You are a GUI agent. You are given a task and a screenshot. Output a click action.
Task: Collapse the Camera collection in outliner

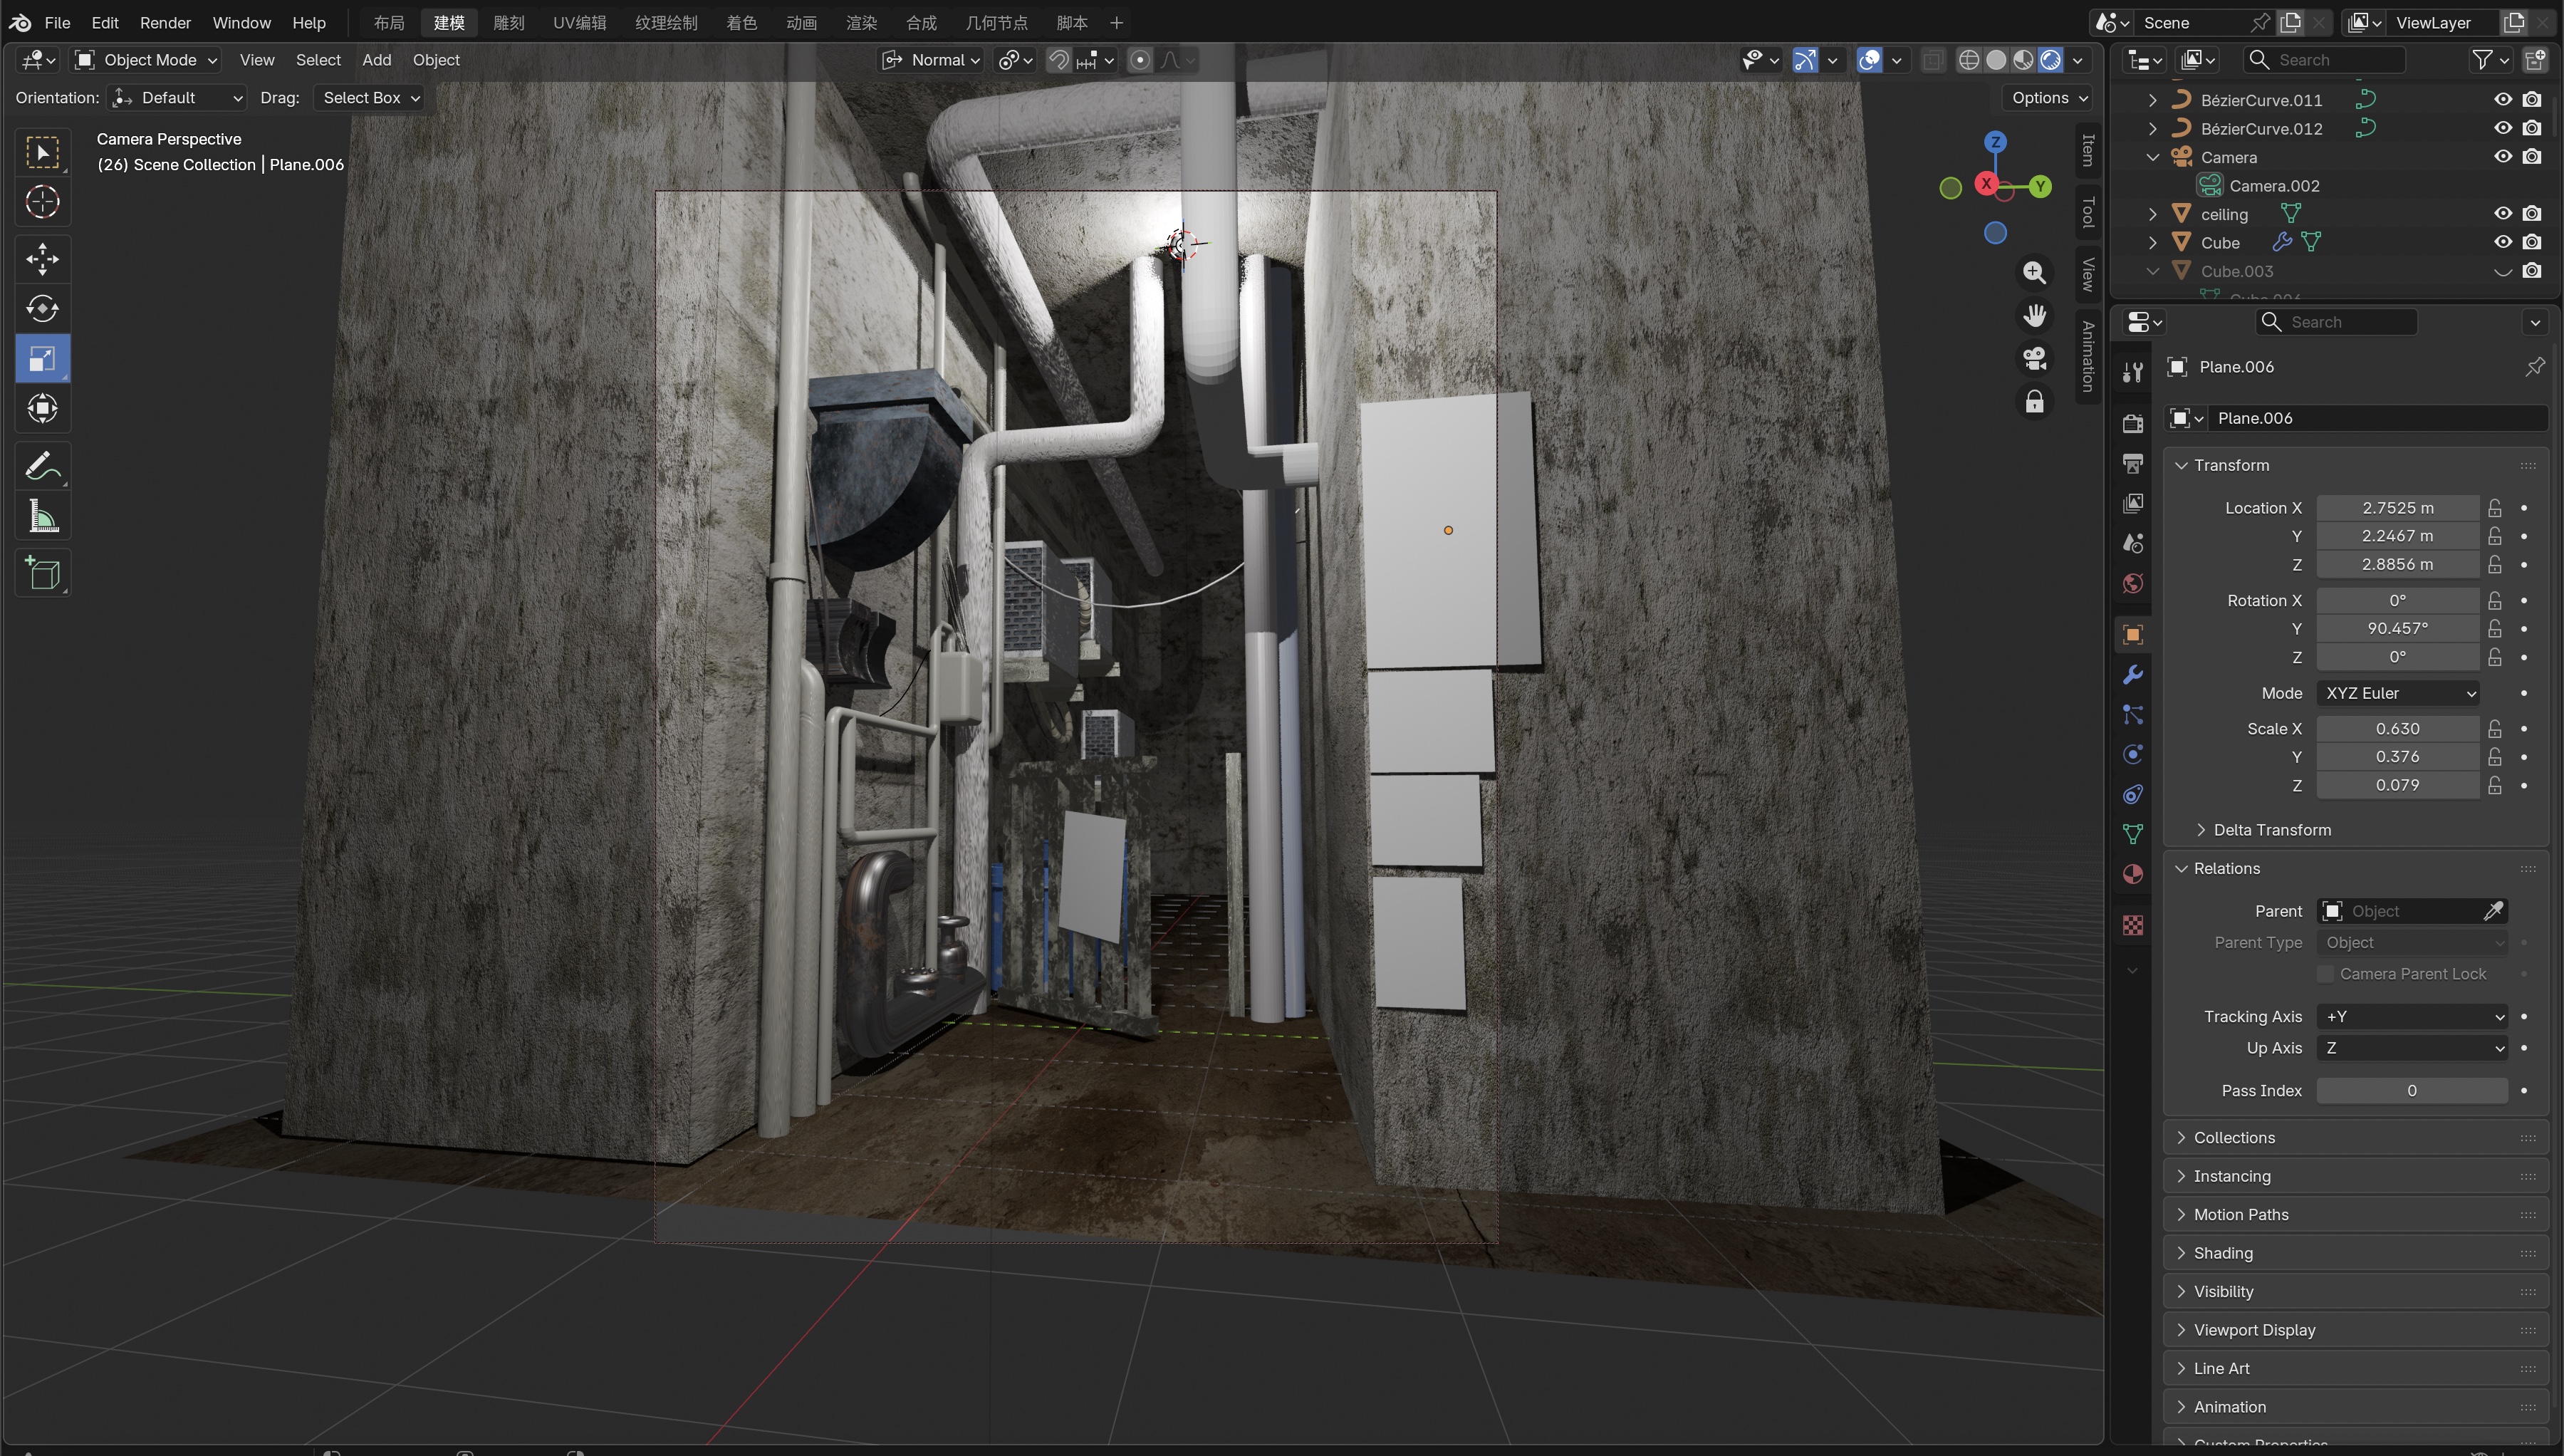tap(2152, 157)
